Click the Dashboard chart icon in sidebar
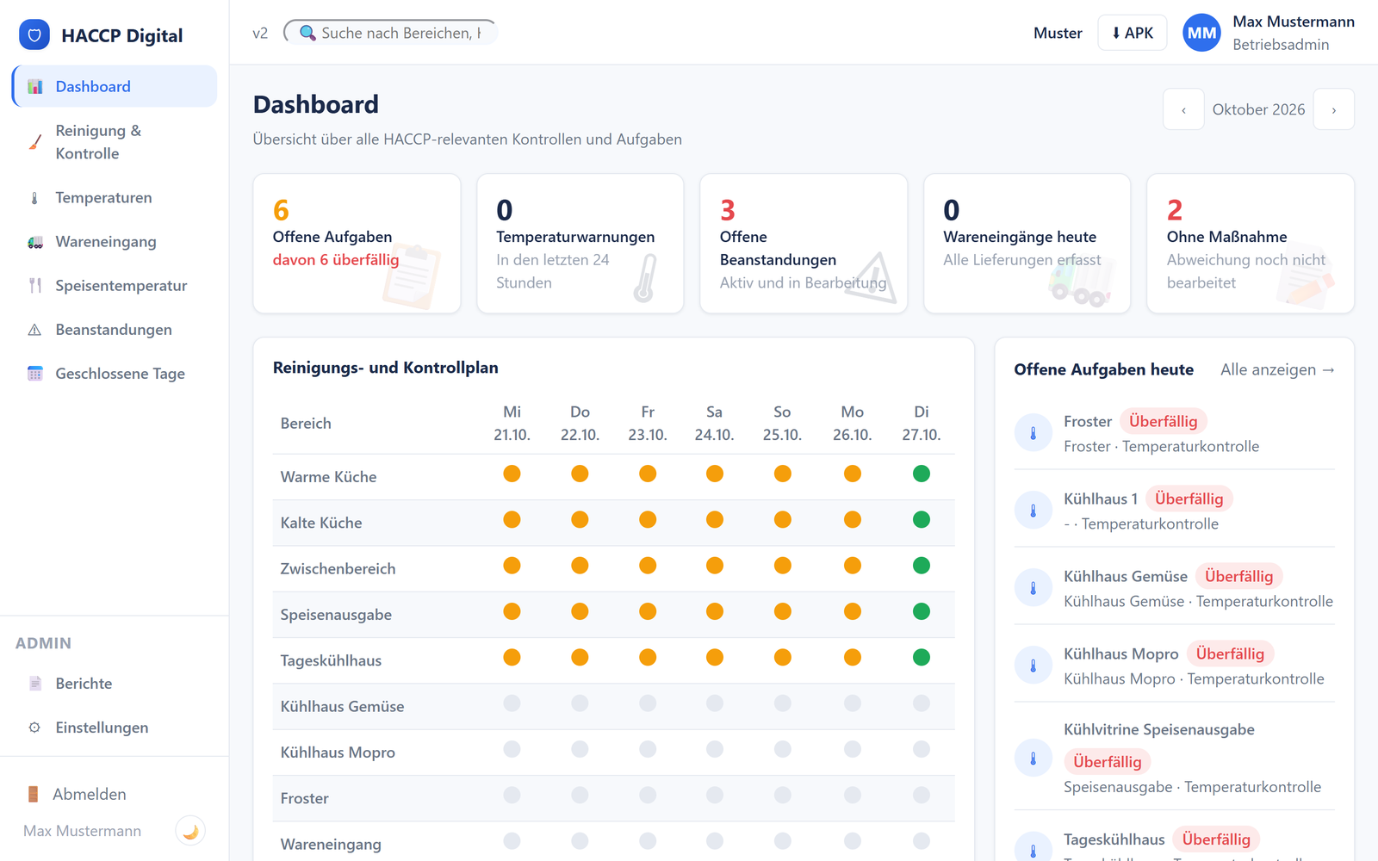1378x861 pixels. pos(34,87)
